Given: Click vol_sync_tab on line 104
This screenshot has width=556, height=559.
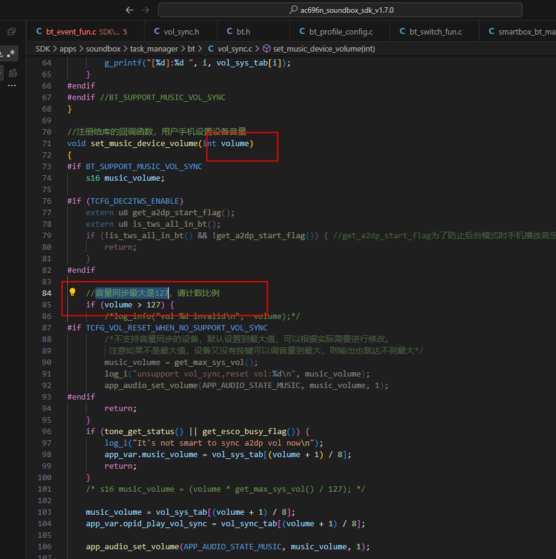Looking at the screenshot, I should coord(248,523).
